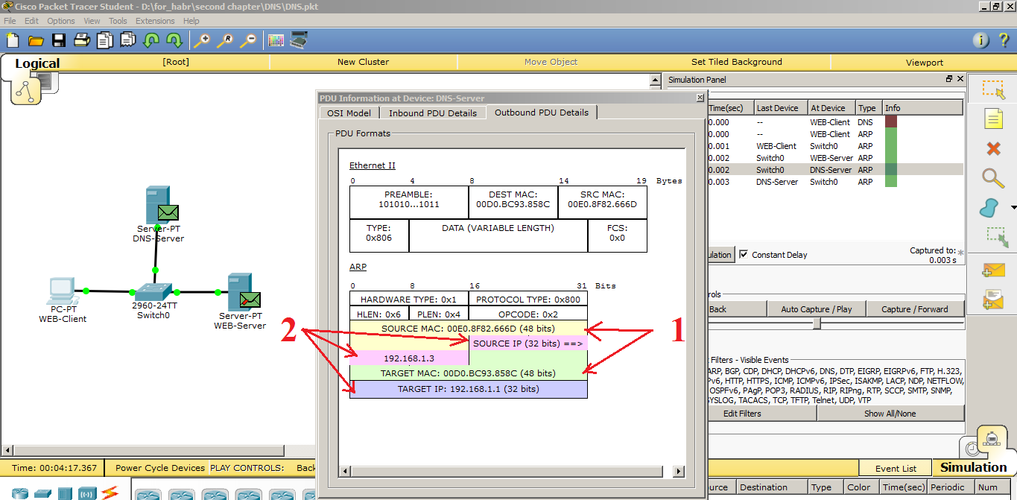The height and width of the screenshot is (500, 1017).
Task: Zoom in with the plus magnifier
Action: coord(201,40)
